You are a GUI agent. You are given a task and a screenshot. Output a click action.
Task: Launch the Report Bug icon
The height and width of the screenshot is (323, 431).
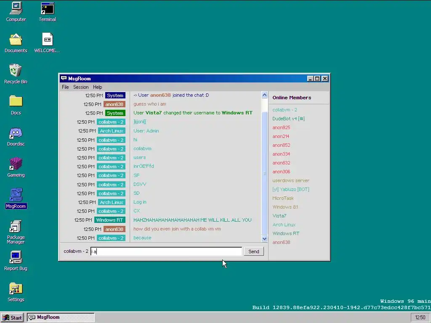pos(16,261)
